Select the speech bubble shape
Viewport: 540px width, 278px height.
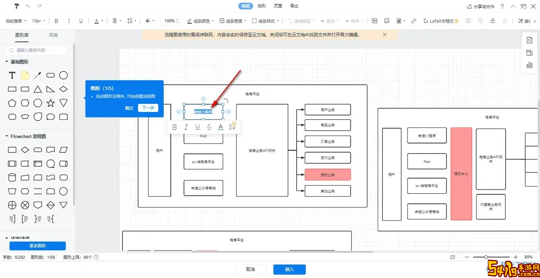point(51,117)
